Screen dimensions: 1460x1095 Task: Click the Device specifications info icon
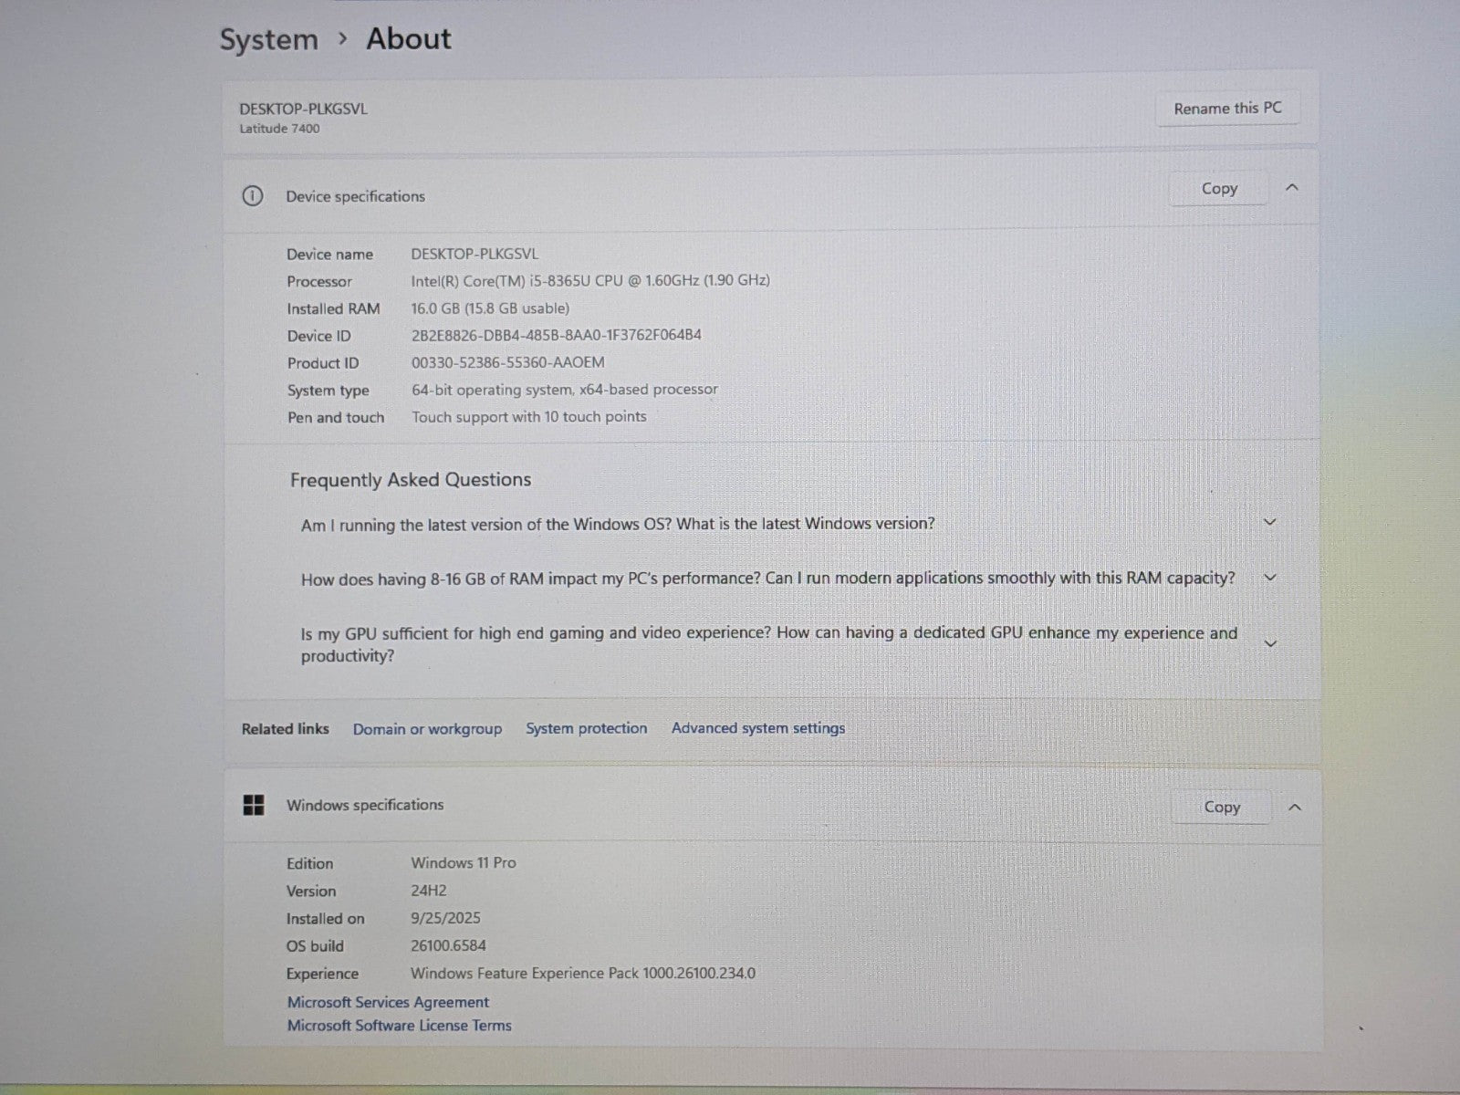[253, 196]
